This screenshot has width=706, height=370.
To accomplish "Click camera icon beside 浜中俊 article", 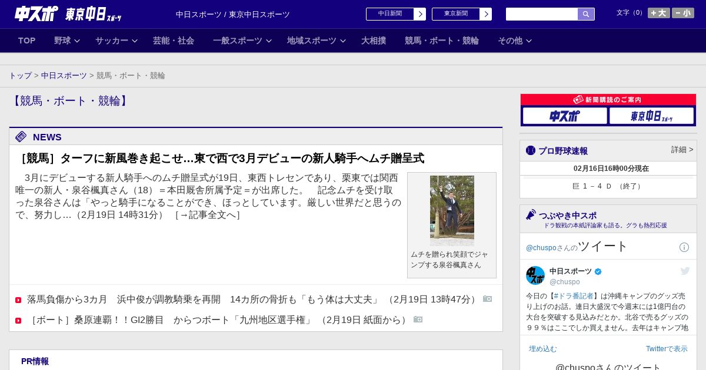I will click(487, 299).
